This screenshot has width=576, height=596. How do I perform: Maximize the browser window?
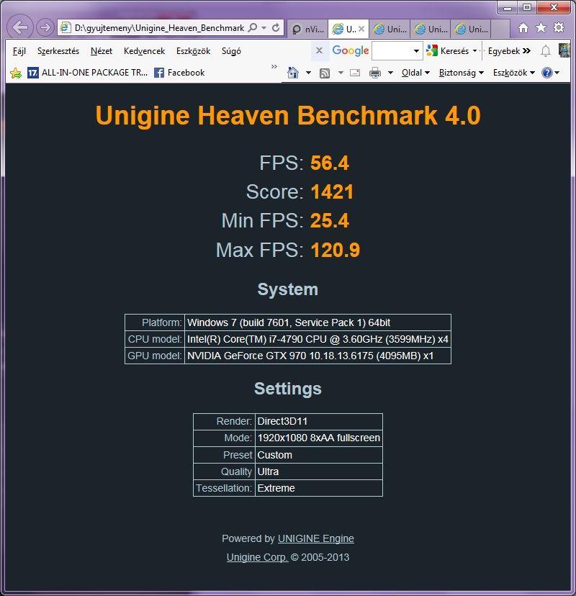(x=527, y=7)
